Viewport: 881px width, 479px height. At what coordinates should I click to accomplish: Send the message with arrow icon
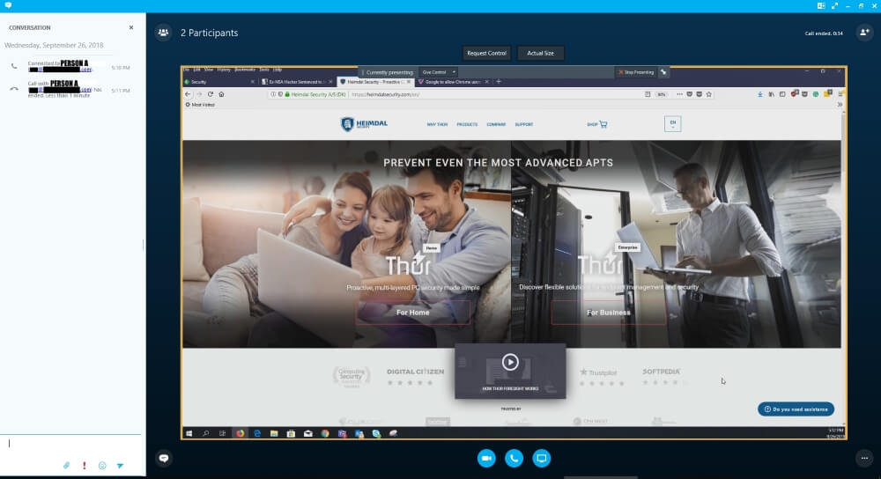click(120, 466)
